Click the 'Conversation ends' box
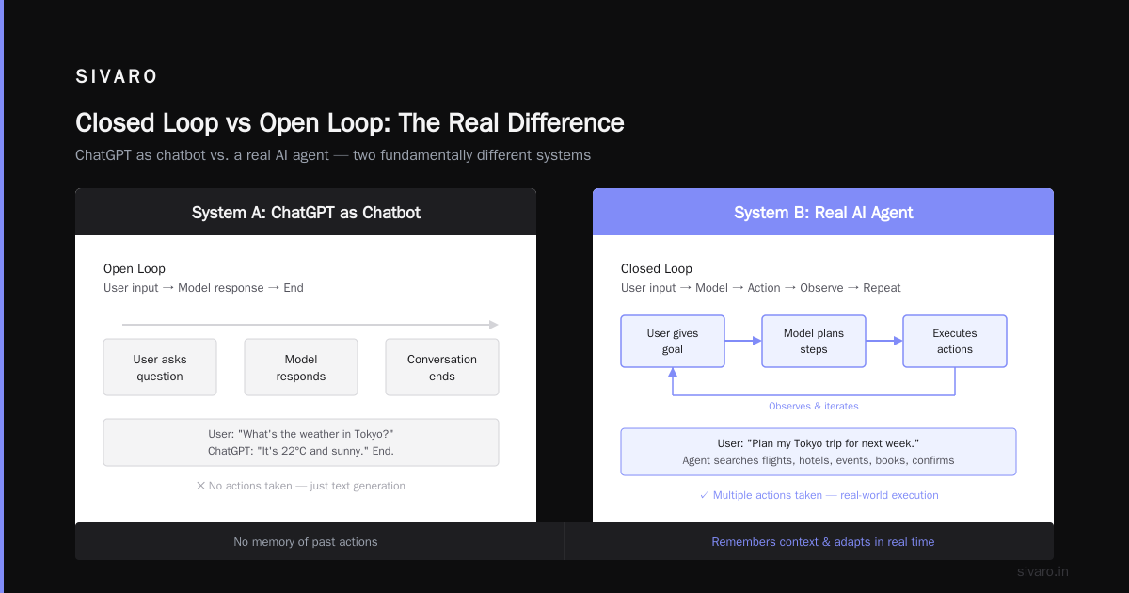1129x593 pixels. coord(442,367)
